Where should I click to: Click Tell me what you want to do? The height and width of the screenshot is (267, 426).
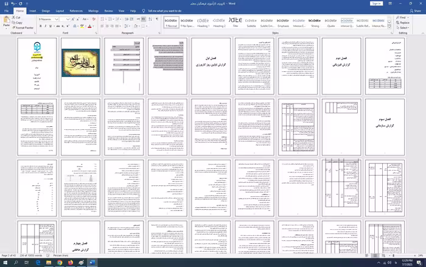[162, 11]
